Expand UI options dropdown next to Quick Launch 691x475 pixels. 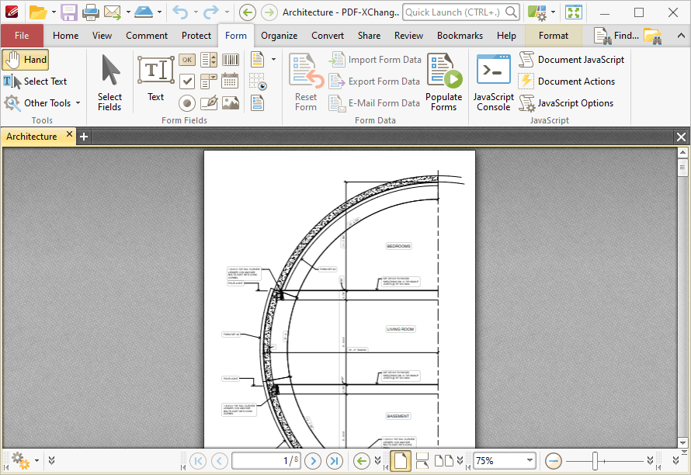pyautogui.click(x=553, y=12)
